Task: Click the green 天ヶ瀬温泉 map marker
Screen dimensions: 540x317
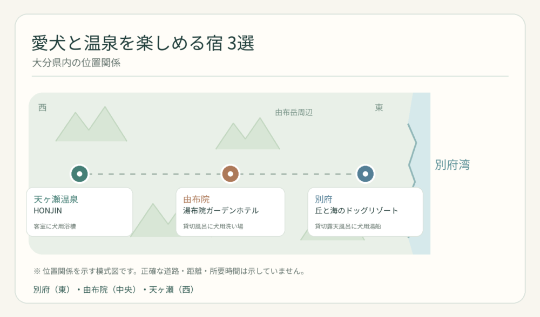Action: (79, 174)
